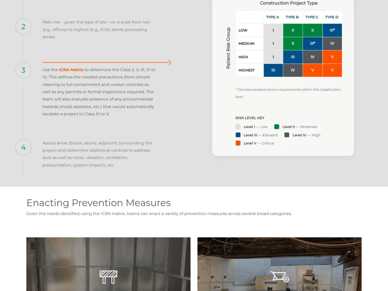Select the TYPE C column header

click(312, 17)
